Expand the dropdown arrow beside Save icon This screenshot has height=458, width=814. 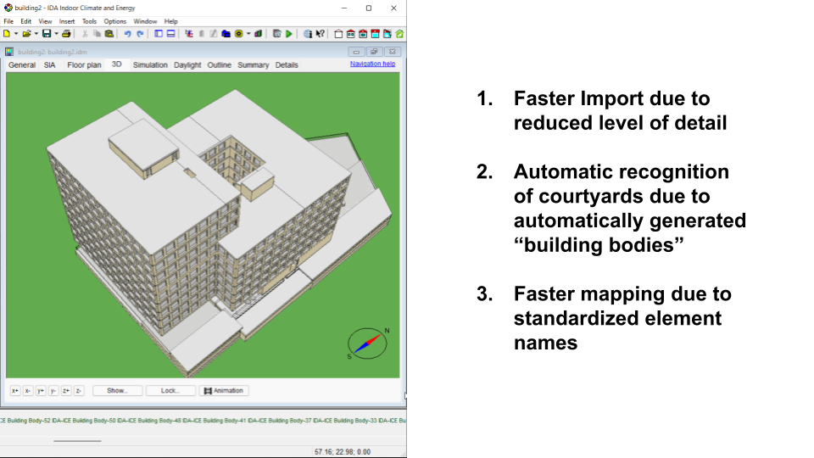click(x=55, y=34)
